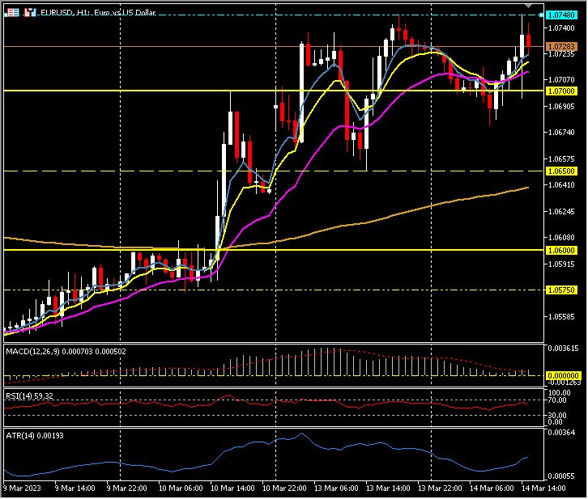Select the cyan 1.07480 price label
Viewport: 588px width, 499px height.
[562, 15]
